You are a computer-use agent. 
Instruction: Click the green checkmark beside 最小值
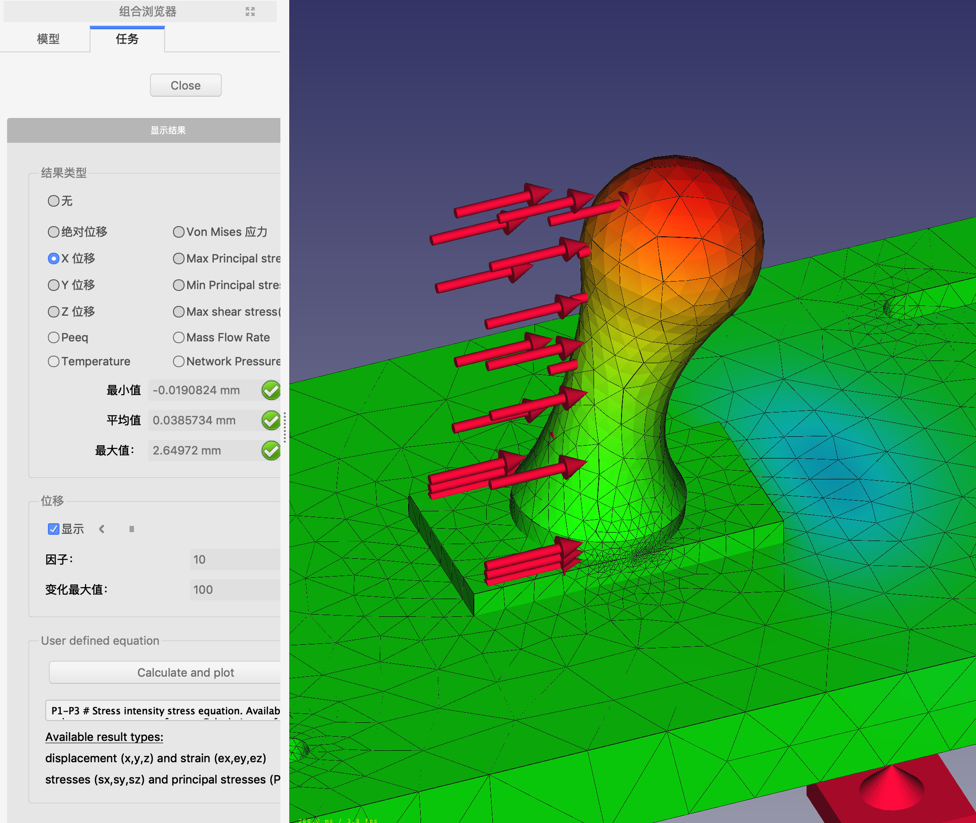point(271,390)
